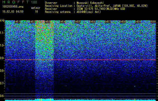158x101 pixels.
Task: Click the 0.6 kHz axis label
Action: pyautogui.click(x=2, y=96)
